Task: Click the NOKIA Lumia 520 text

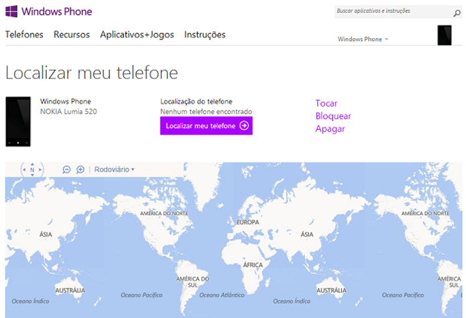Action: (68, 112)
